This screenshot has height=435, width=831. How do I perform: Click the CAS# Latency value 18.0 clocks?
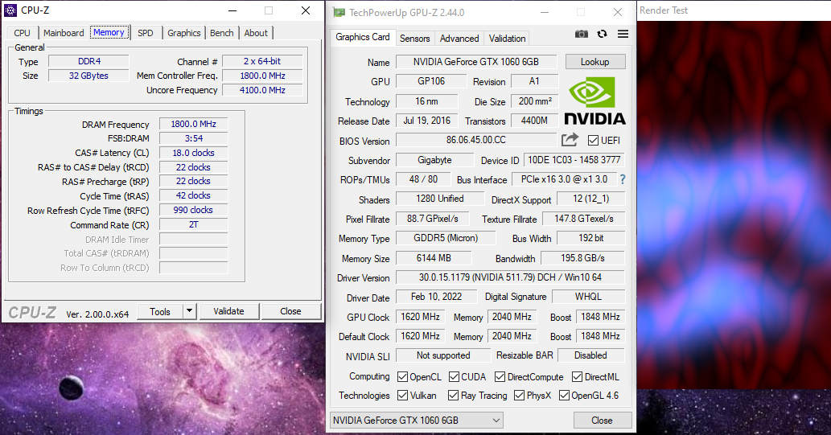click(x=193, y=153)
